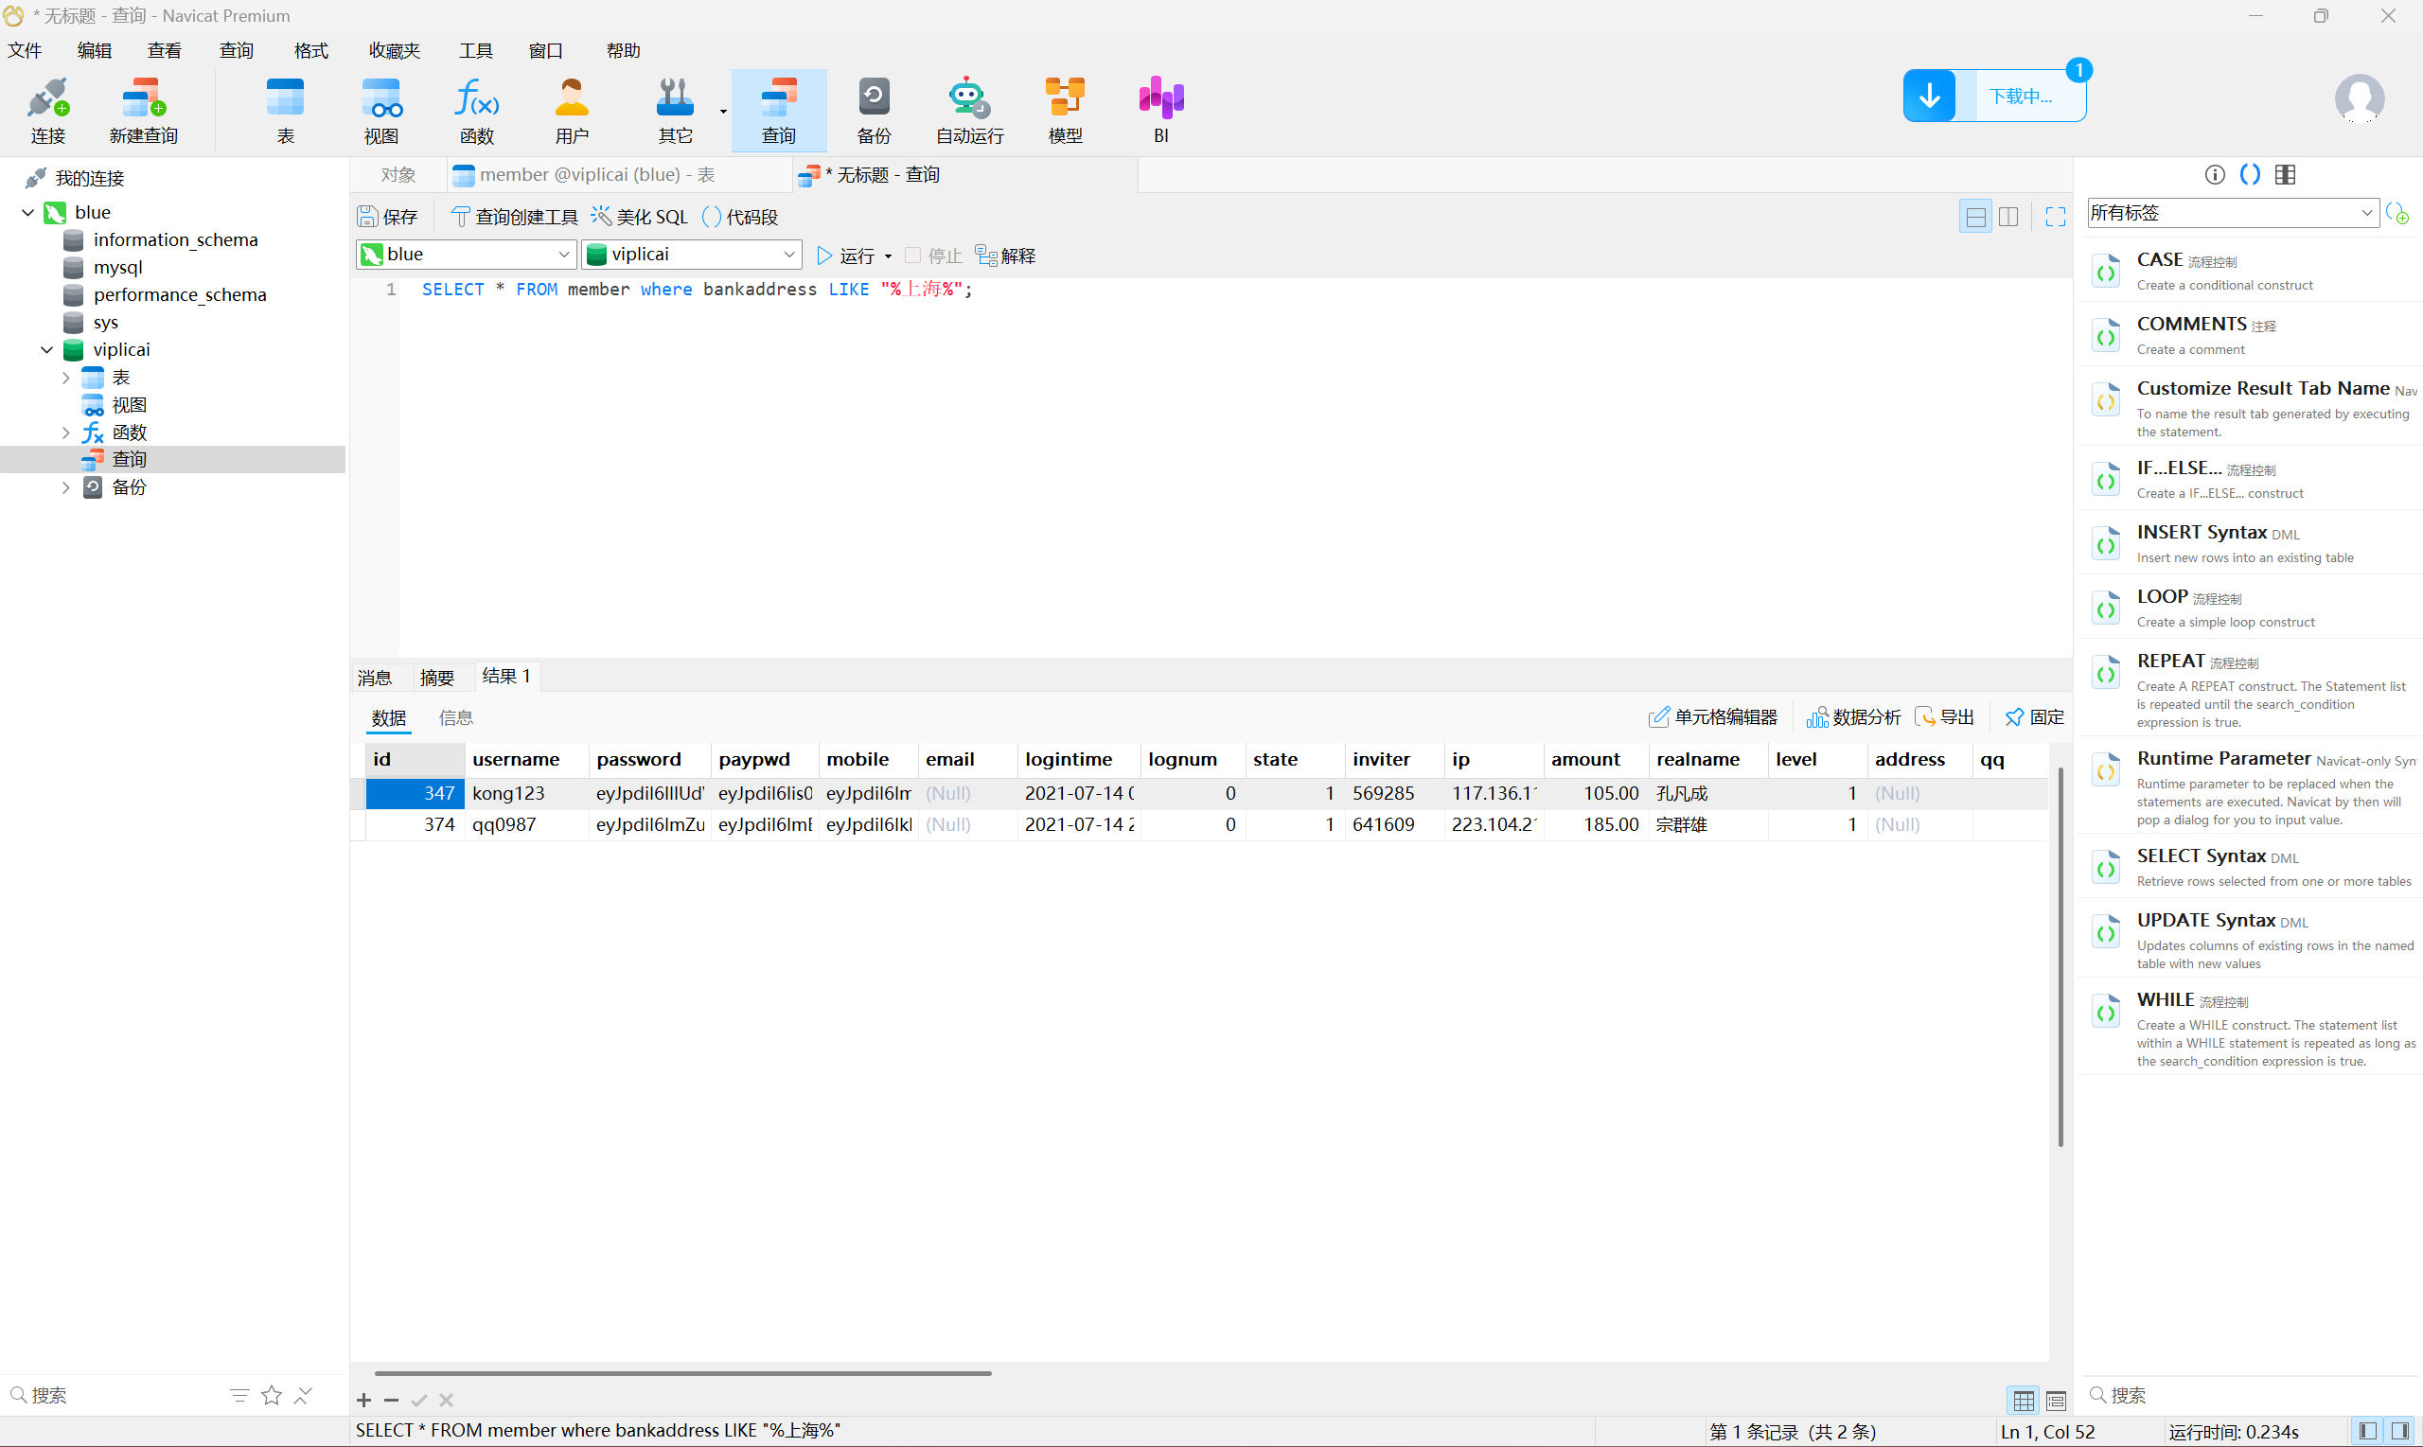Open the 视图 (View) toolbar icon
The width and height of the screenshot is (2423, 1447).
(381, 110)
